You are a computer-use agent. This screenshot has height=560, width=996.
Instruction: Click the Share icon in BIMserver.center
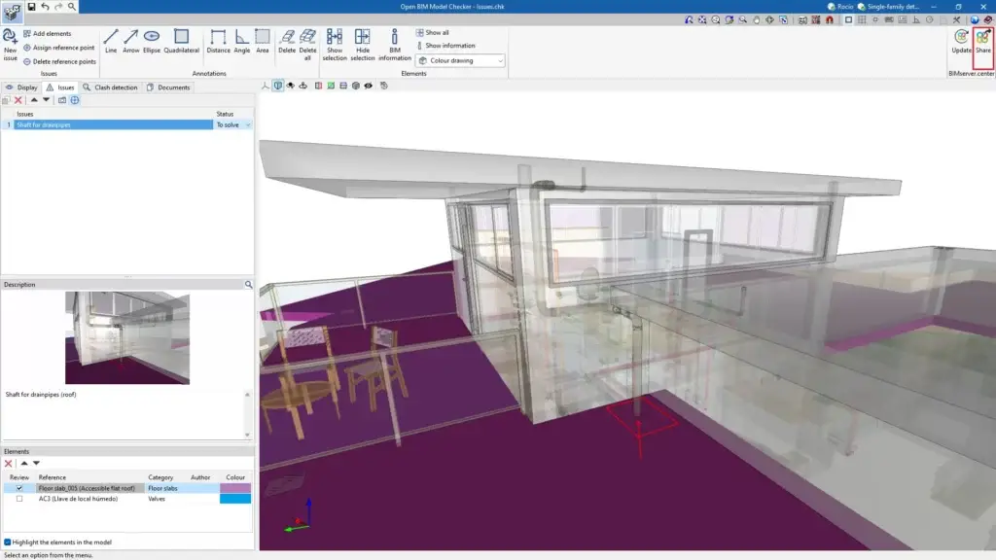[x=983, y=39]
